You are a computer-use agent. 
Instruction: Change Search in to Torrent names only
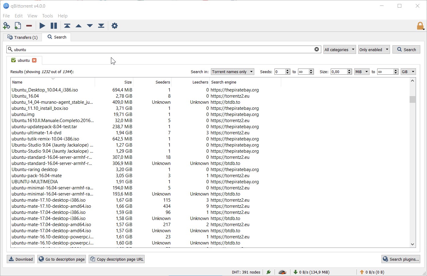tap(232, 72)
